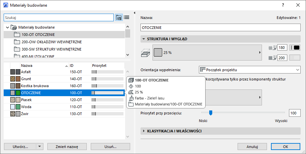Click the Zmień nazwę button

pyautogui.click(x=67, y=146)
